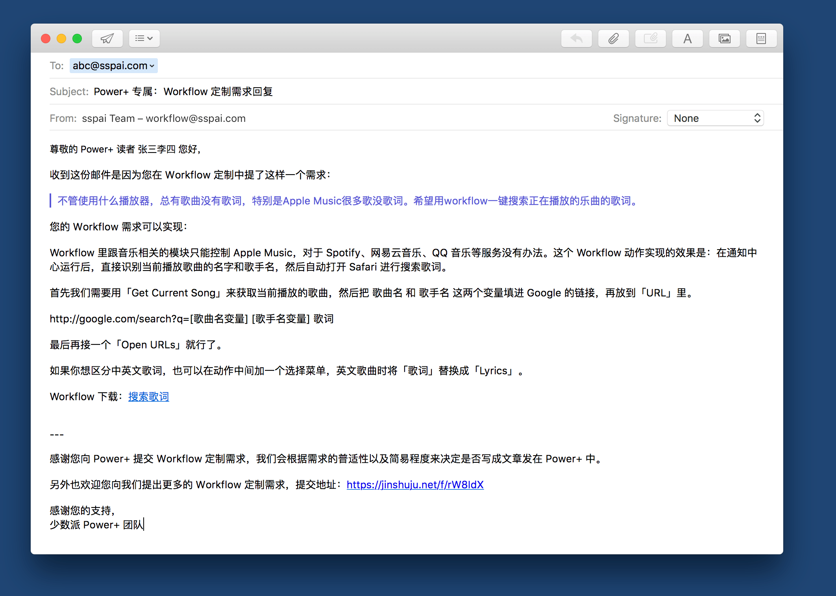The height and width of the screenshot is (596, 836).
Task: Place cursor in google.com search URL line
Action: click(191, 319)
